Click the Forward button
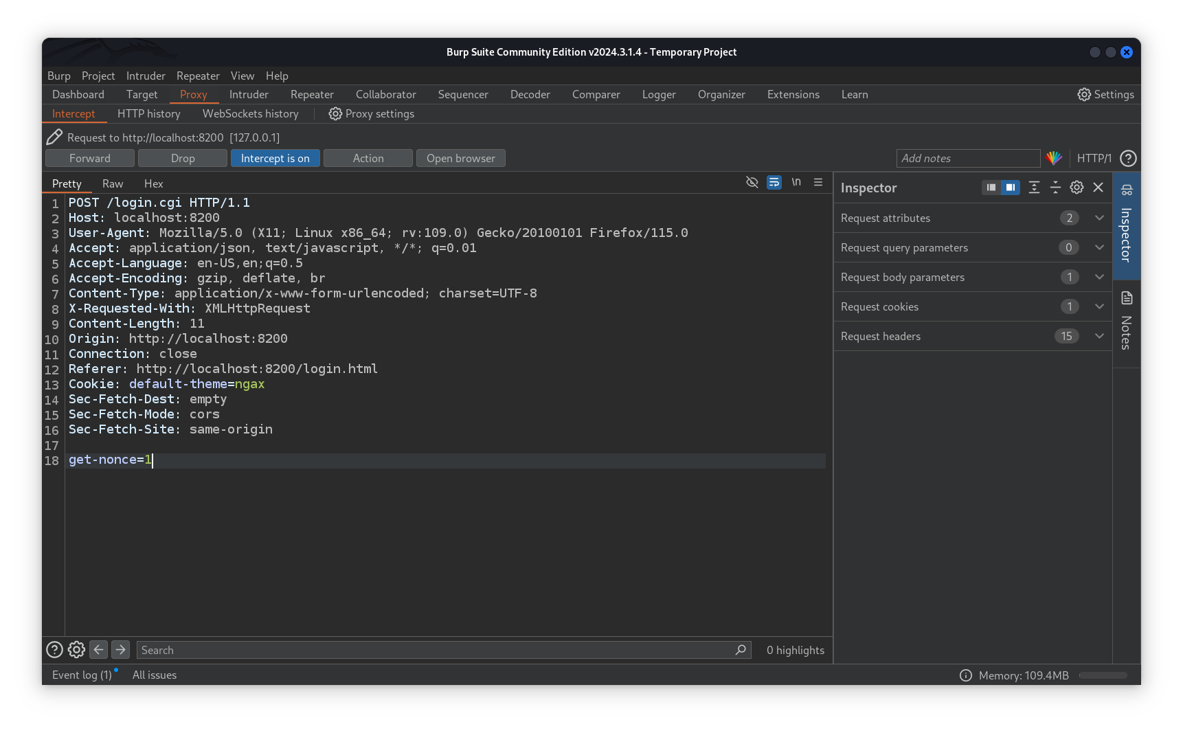Viewport: 1183px width, 731px height. (89, 159)
